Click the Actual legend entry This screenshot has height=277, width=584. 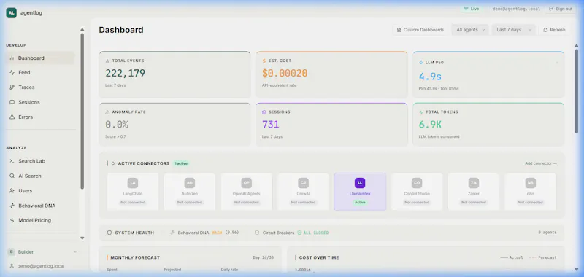[512, 257]
